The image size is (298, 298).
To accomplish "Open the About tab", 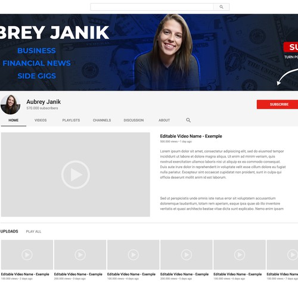I will pos(164,120).
